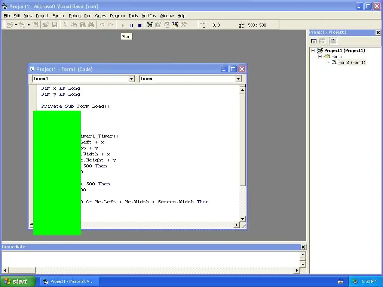This screenshot has width=383, height=287.
Task: Open the Edit menu
Action: pos(17,16)
